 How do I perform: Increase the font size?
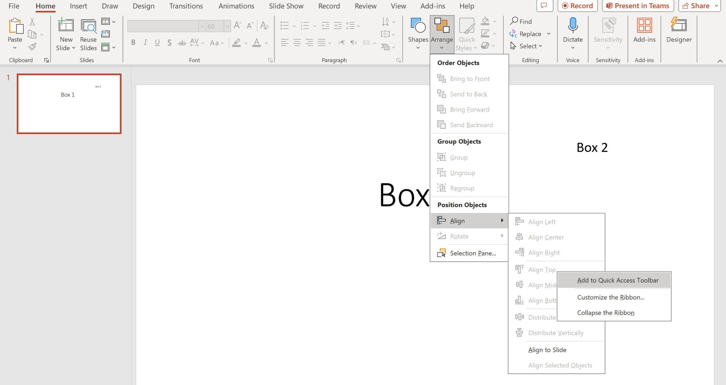point(237,25)
